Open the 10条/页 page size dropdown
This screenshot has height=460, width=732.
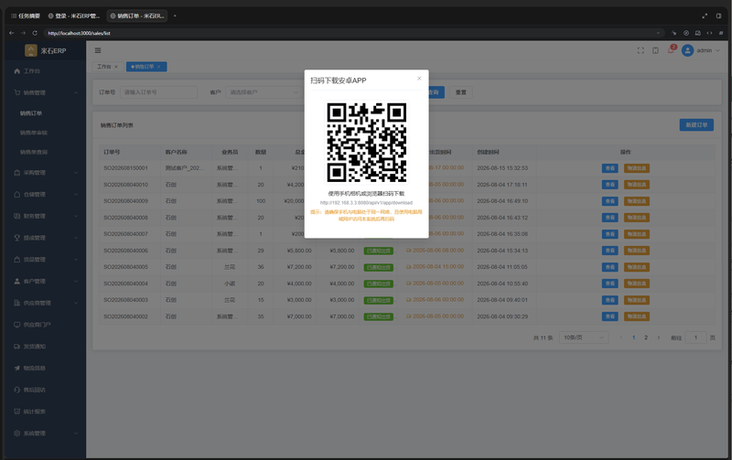(x=584, y=337)
